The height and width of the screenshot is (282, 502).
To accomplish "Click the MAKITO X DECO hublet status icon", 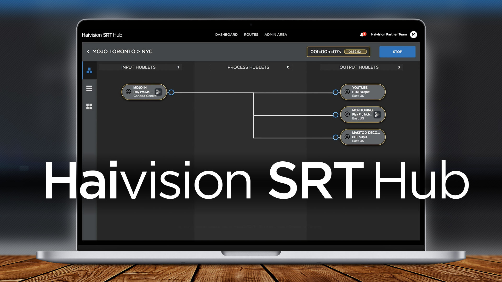I will coord(347,137).
